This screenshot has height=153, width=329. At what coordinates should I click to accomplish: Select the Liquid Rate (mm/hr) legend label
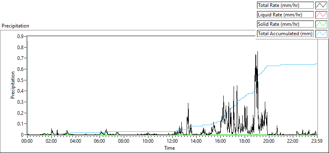(x=285, y=15)
